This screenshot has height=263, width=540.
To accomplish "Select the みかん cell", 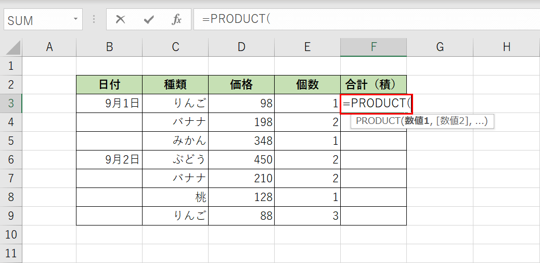I will click(175, 141).
